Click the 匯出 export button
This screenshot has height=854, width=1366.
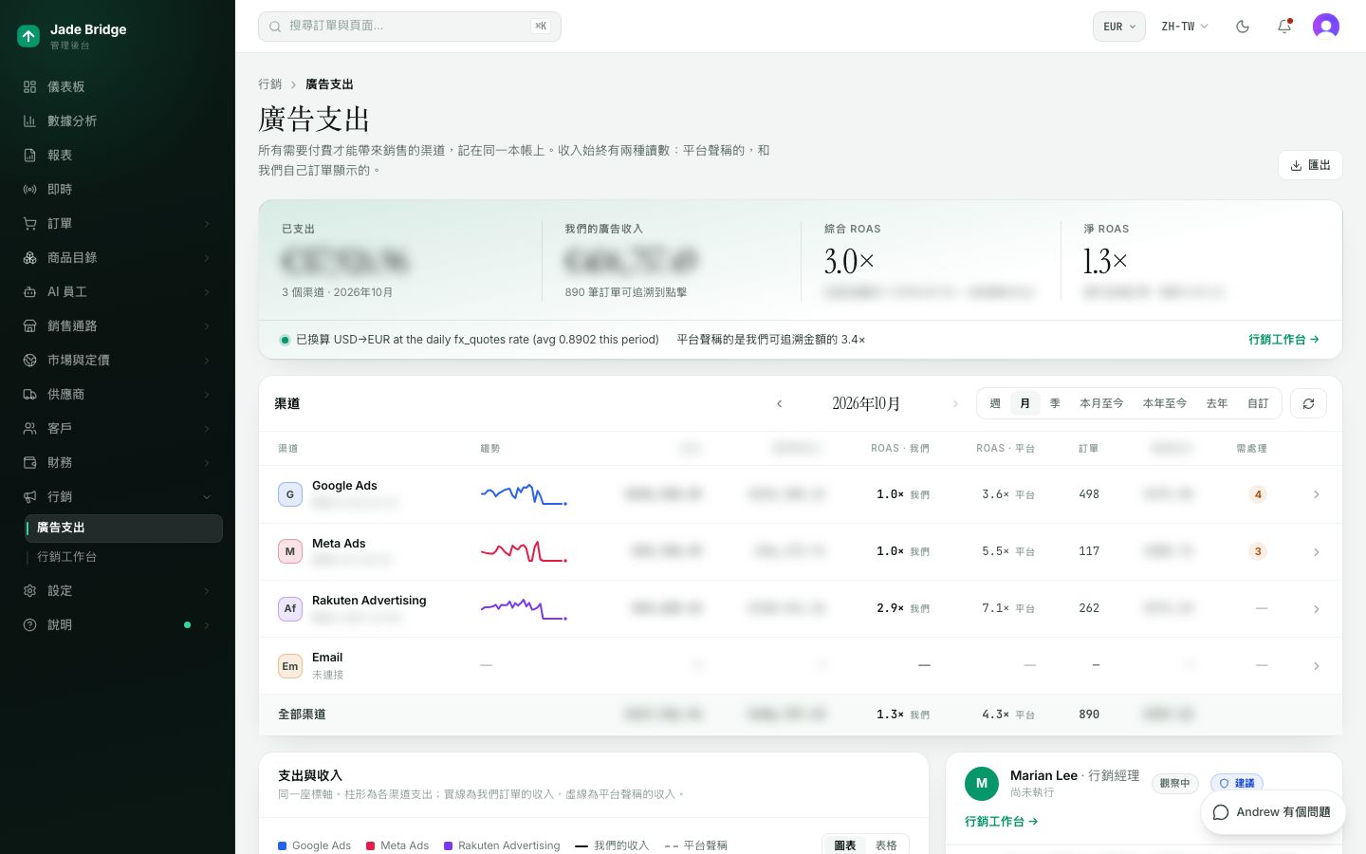tap(1310, 165)
